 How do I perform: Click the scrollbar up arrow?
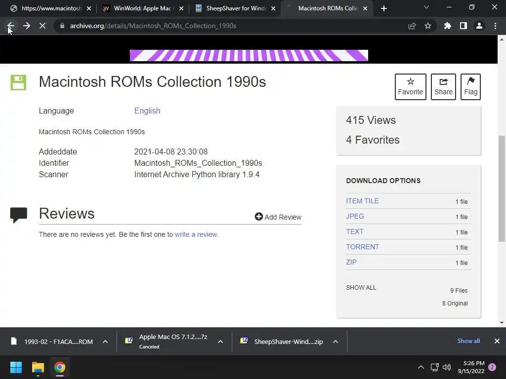tap(502, 39)
